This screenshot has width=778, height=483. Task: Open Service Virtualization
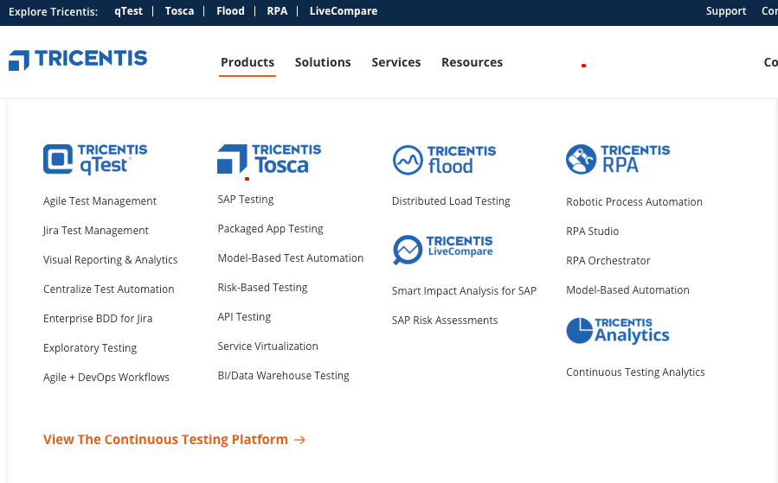tap(268, 346)
